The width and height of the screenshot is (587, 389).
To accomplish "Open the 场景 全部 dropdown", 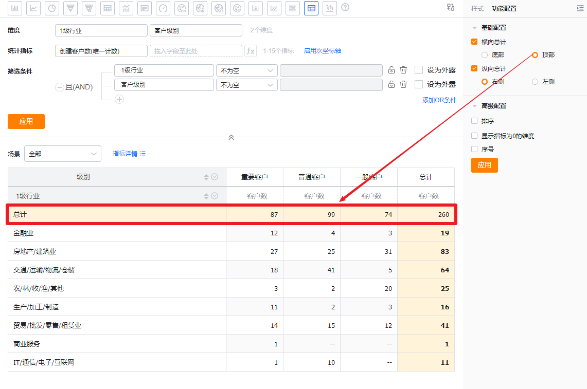I will 62,154.
